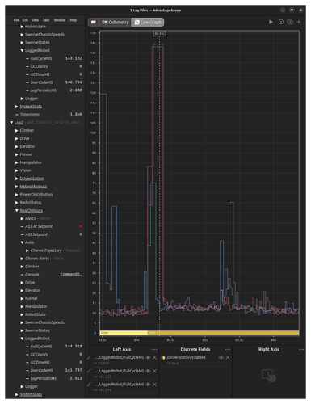Select the Line Graph tab
The width and height of the screenshot is (311, 404).
148,22
